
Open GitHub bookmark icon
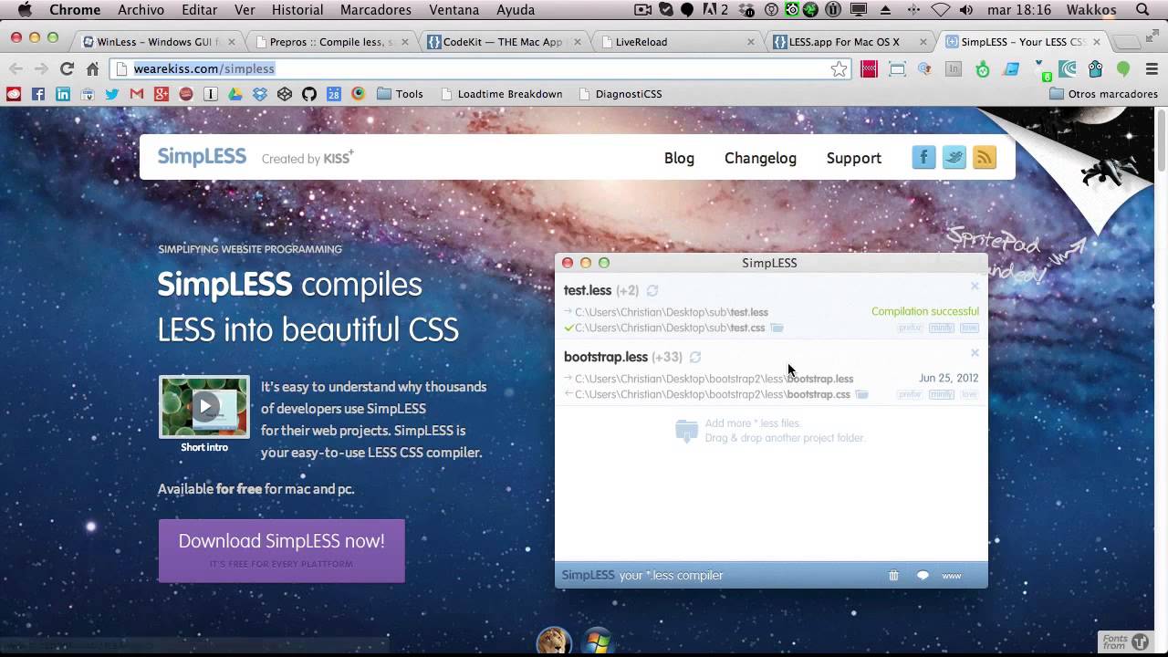click(309, 94)
